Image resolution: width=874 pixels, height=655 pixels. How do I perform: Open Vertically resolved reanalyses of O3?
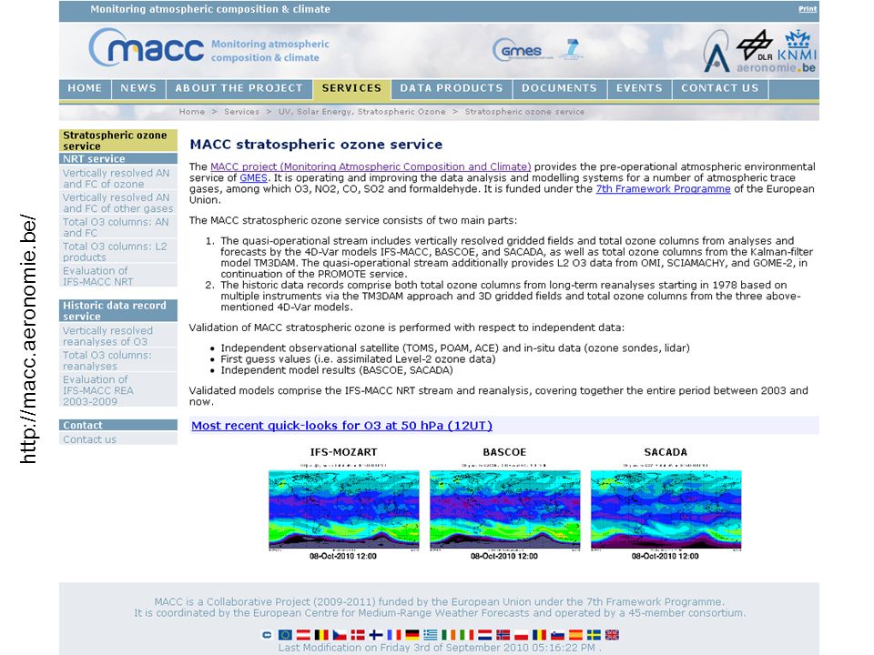[x=118, y=336]
